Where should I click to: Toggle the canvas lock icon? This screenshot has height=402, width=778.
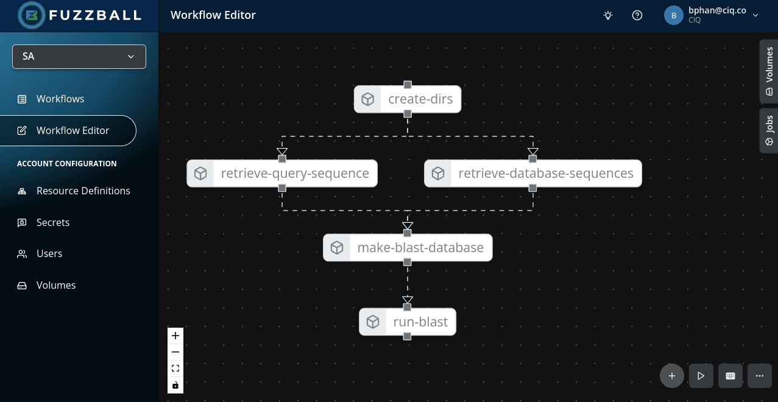175,385
